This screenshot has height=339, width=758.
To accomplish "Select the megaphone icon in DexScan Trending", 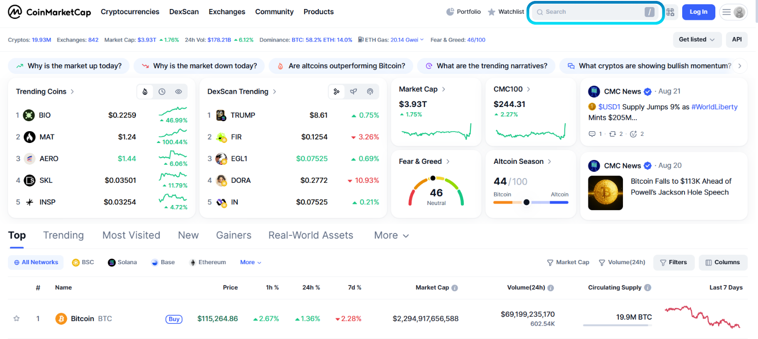I will click(x=353, y=92).
